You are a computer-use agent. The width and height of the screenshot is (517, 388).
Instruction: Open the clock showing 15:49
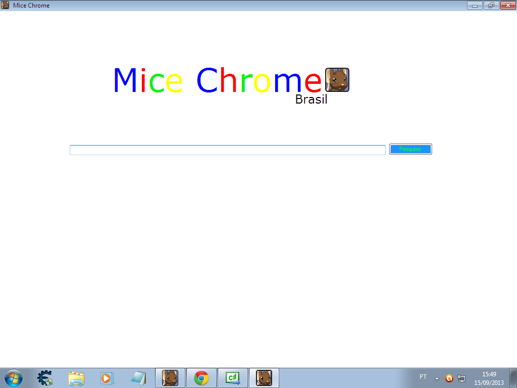click(489, 378)
